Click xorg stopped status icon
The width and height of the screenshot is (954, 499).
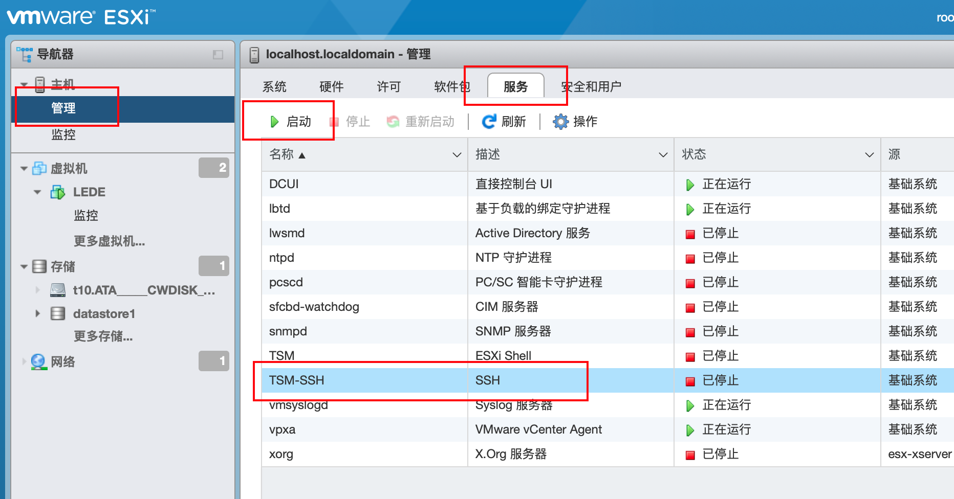(x=690, y=455)
